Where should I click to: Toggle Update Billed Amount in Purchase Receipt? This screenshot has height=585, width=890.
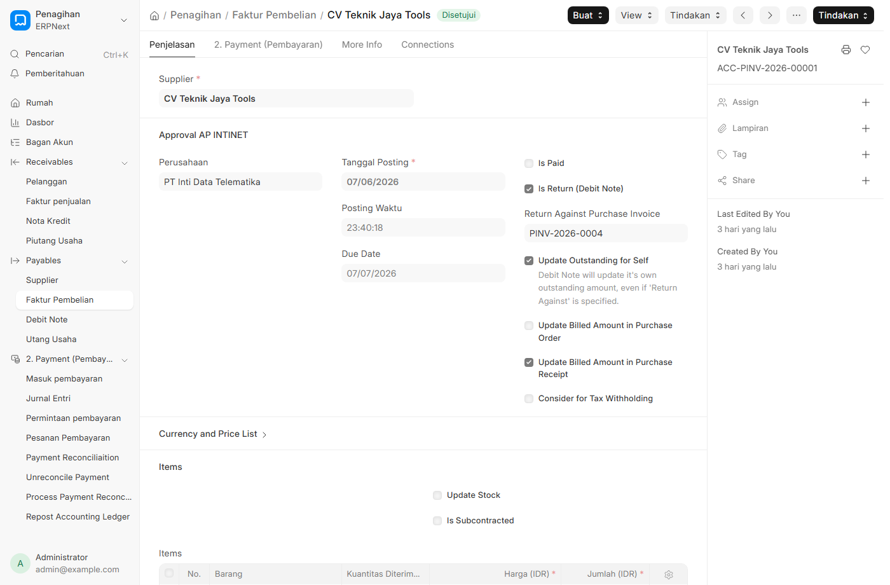point(529,362)
